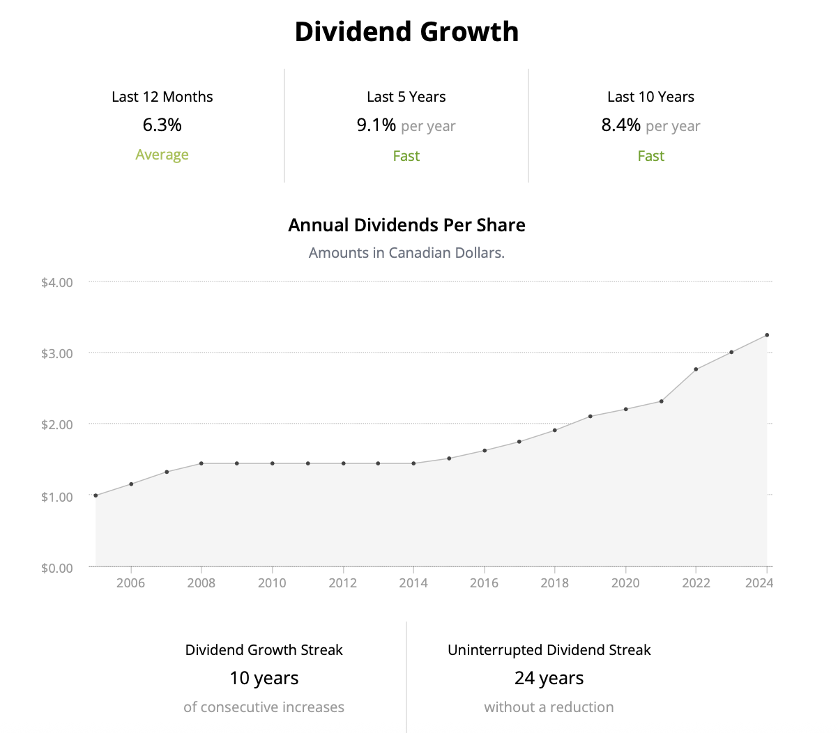Select the 'Last 12 Months' heading
The image size is (838, 733).
tap(162, 97)
